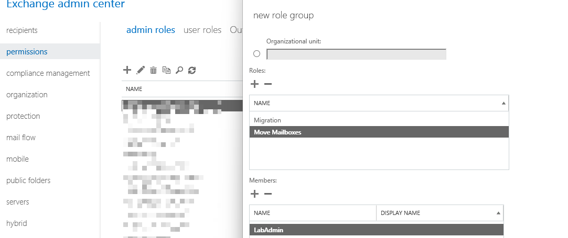Viewport: 568px width, 238px height.
Task: Select the Organizational unit radio button
Action: (x=257, y=53)
